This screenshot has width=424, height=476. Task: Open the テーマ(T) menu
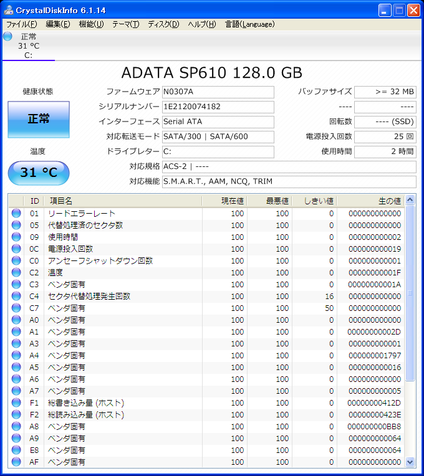click(x=126, y=24)
